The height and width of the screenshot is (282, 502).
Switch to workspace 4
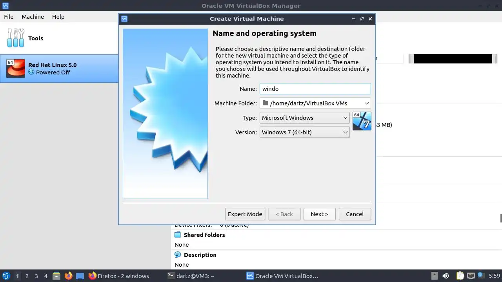[45, 276]
